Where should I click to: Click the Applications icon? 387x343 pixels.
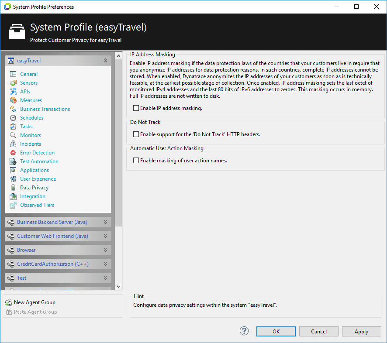click(13, 170)
